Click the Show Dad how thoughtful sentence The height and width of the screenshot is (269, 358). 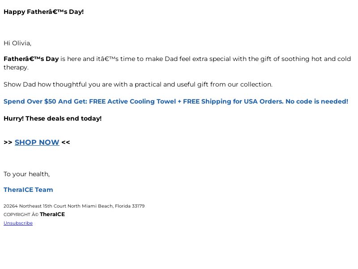click(x=138, y=84)
